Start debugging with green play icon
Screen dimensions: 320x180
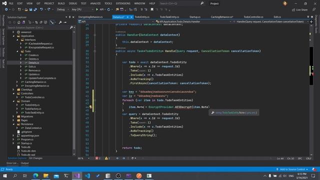97,9
